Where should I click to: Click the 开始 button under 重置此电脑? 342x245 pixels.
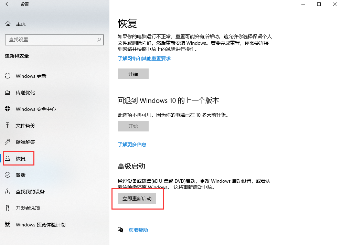(x=133, y=74)
